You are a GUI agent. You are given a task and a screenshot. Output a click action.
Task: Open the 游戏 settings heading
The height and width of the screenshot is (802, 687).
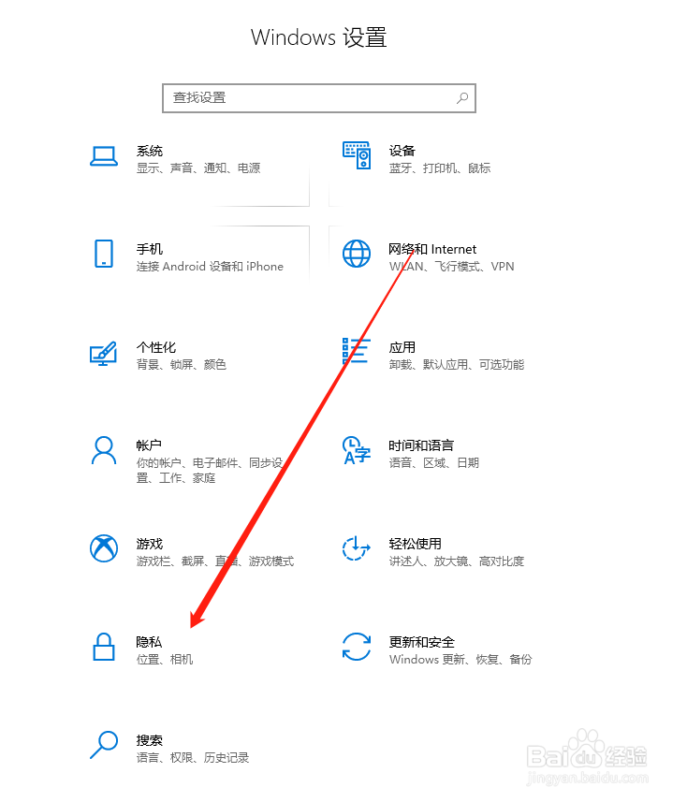pyautogui.click(x=150, y=544)
